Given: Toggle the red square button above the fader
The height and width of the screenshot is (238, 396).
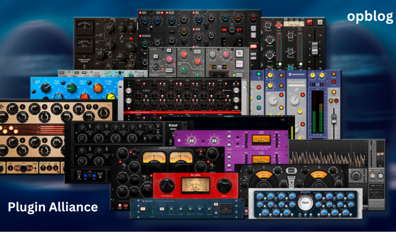Looking at the screenshot, I should [x=310, y=22].
